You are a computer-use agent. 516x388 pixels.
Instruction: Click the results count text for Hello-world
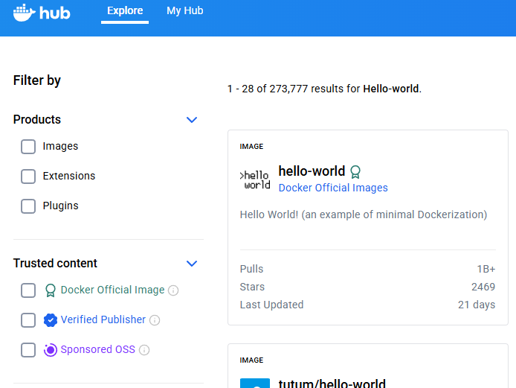coord(324,89)
